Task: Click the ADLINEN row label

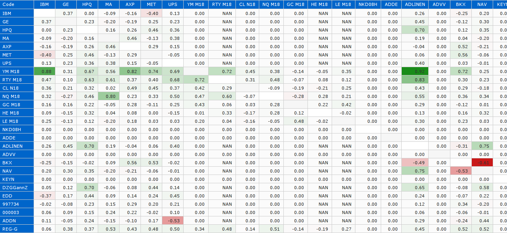Action: pyautogui.click(x=17, y=146)
